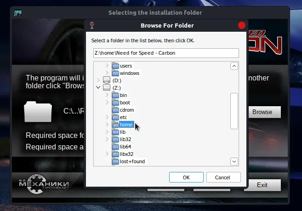This screenshot has width=302, height=211.
Task: Click the windows folder icon
Action: pos(115,73)
